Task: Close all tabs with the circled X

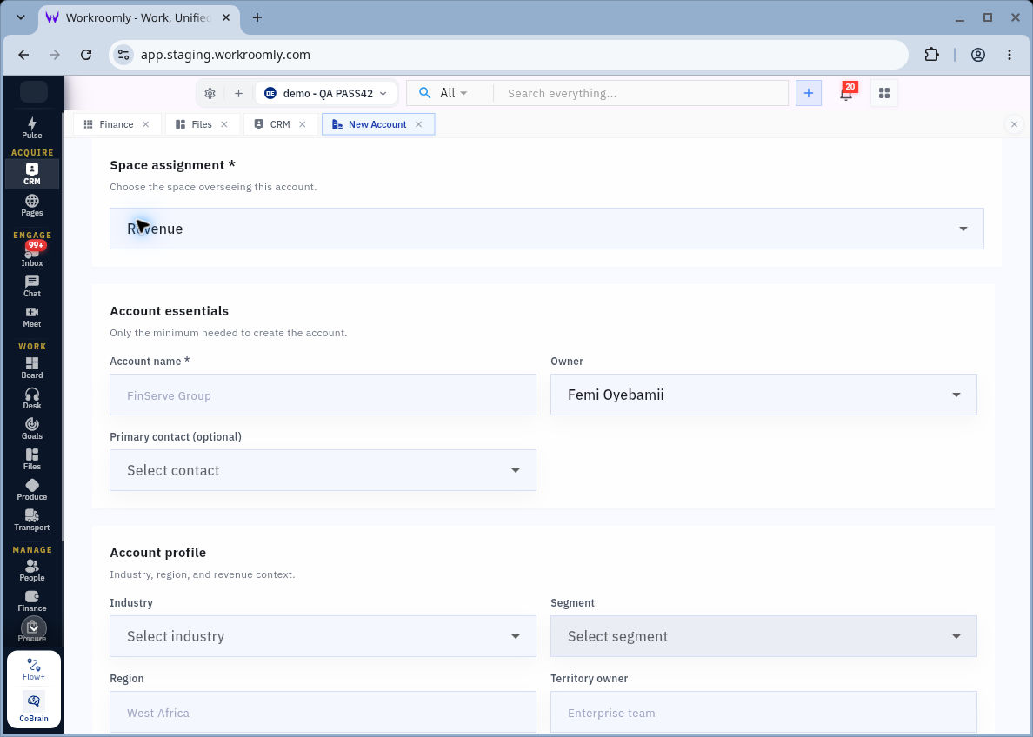Action: pos(1014,123)
